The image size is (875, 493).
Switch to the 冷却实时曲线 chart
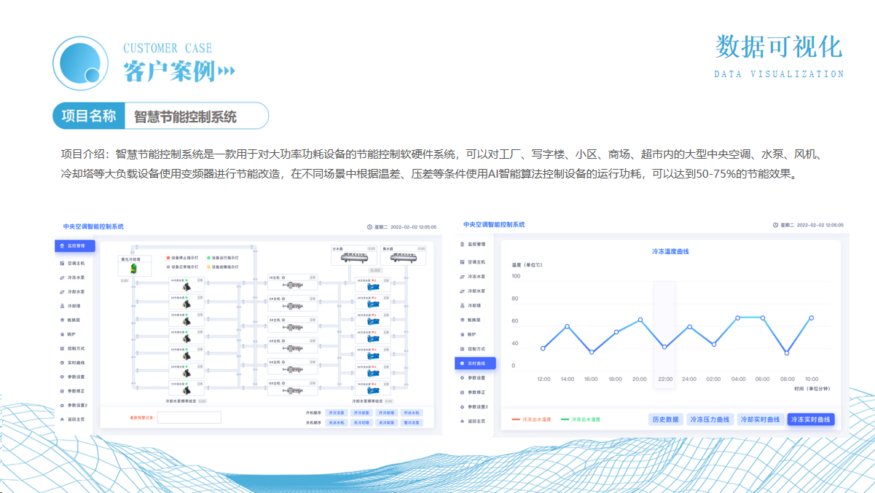tap(760, 419)
